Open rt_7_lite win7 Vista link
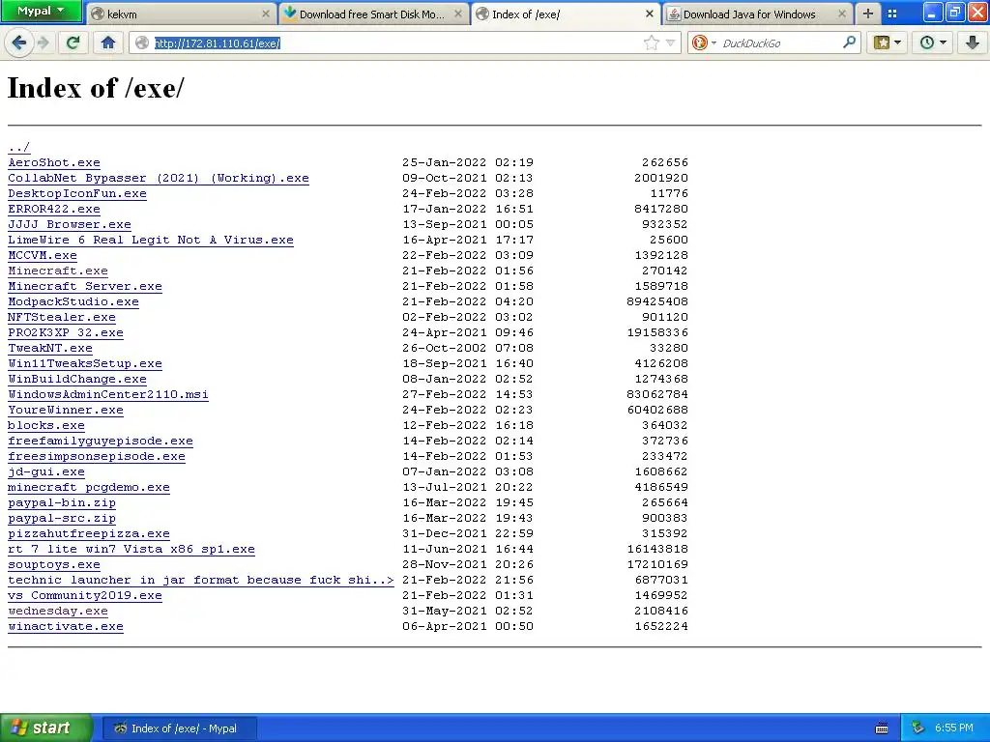 [131, 549]
